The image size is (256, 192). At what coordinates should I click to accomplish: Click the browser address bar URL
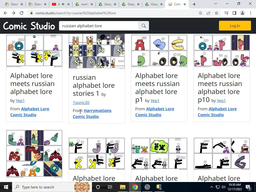[75, 13]
